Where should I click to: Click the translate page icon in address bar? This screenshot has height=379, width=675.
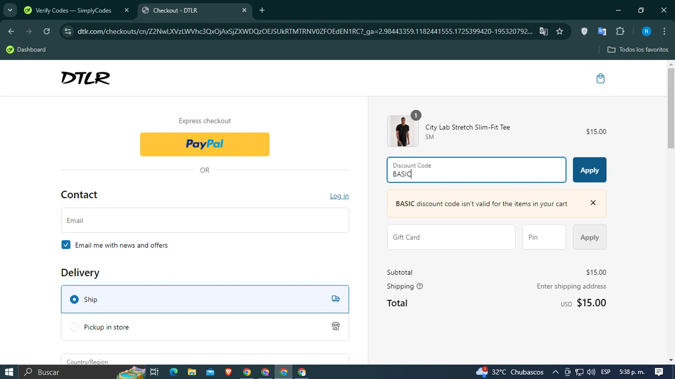pyautogui.click(x=544, y=31)
